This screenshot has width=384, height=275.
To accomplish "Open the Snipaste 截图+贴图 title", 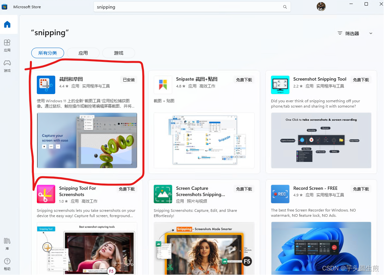I will point(197,79).
